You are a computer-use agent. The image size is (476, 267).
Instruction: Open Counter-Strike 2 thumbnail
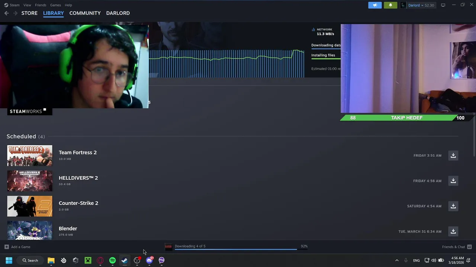coord(30,206)
